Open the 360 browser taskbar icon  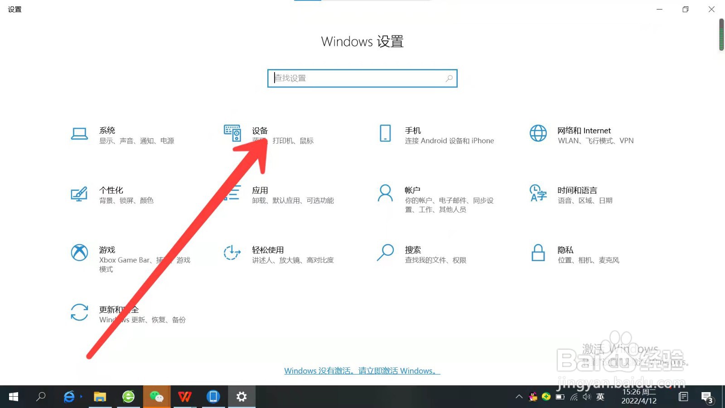click(129, 397)
